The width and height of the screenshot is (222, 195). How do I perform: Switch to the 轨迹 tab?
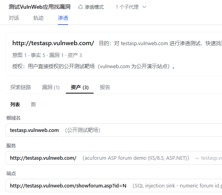[x=38, y=18]
